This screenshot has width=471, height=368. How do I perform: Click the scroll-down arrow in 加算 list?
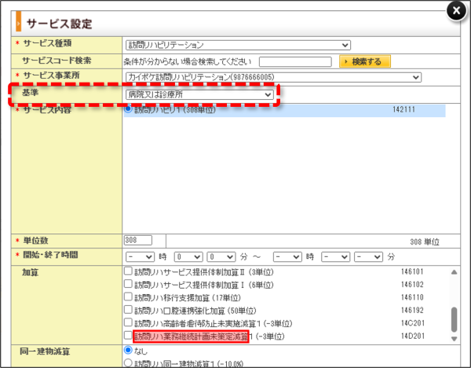[x=454, y=339]
